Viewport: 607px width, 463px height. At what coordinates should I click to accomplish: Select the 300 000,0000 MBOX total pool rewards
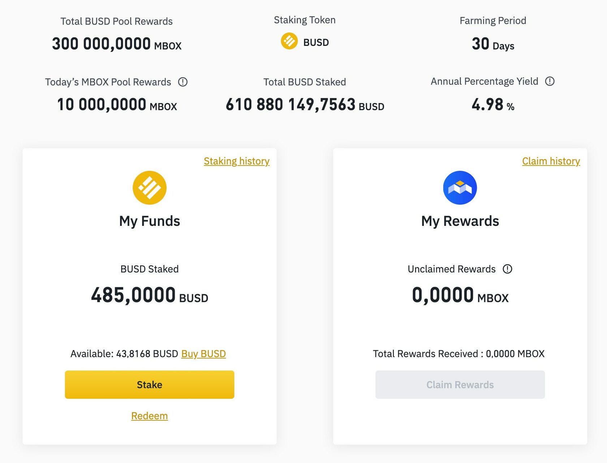coord(117,44)
